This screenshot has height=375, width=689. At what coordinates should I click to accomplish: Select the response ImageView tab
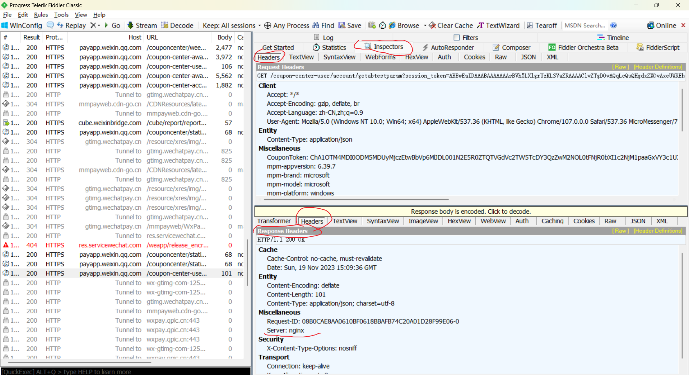coord(423,221)
